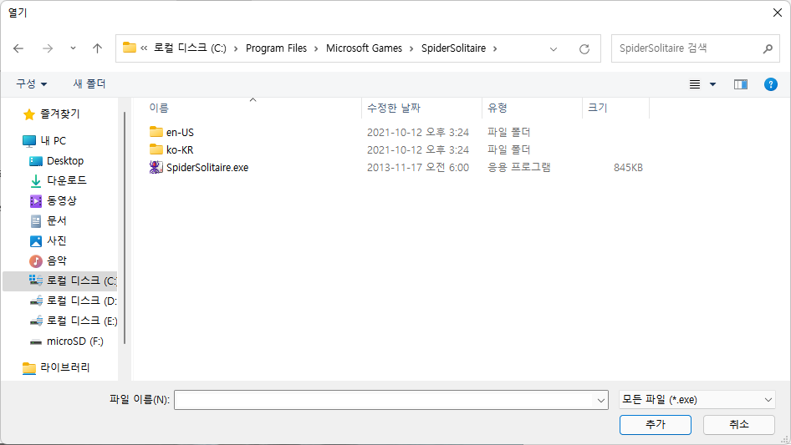Expand chevron after Program Files breadcrumb

tap(316, 48)
